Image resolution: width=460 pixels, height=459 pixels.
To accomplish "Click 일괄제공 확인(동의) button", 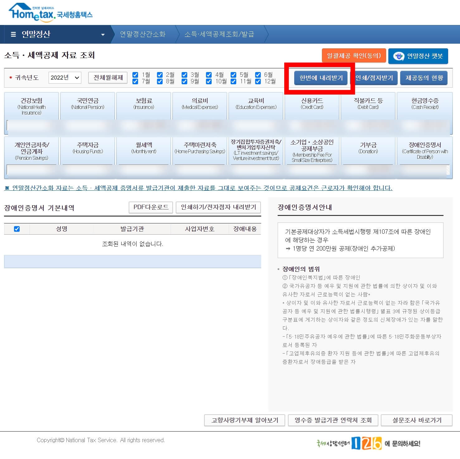I will (354, 56).
